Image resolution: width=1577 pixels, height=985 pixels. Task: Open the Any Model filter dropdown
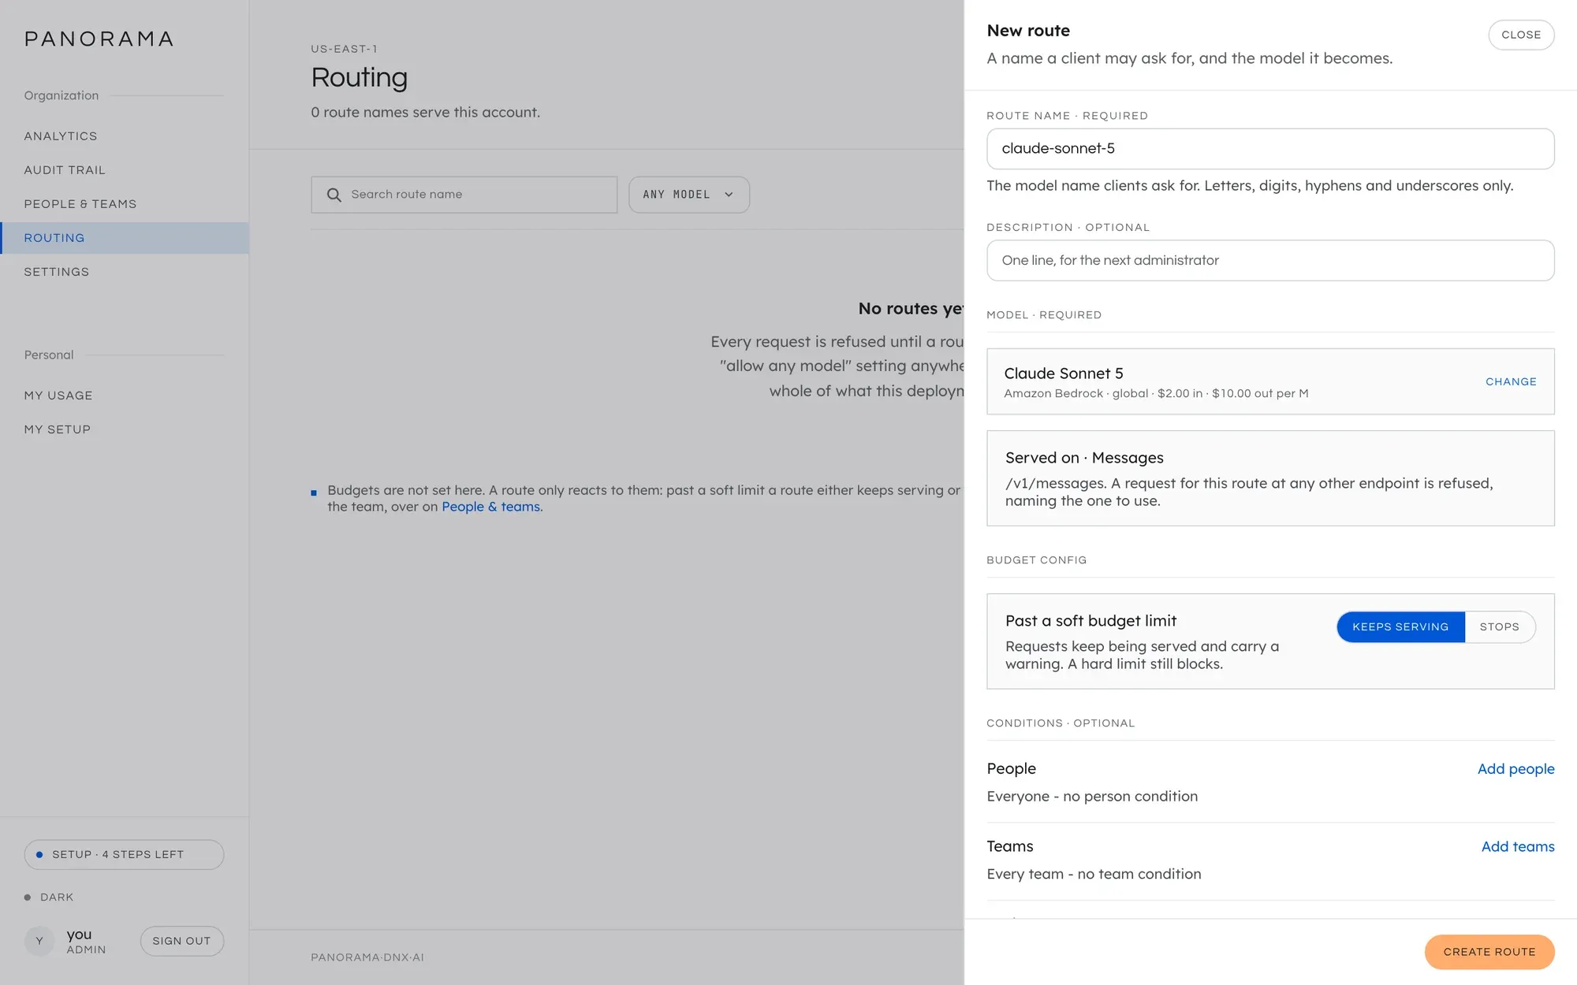(688, 195)
